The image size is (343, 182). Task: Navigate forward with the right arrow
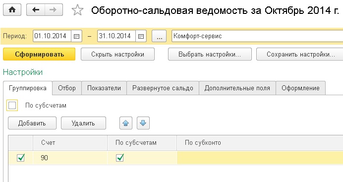click(54, 10)
